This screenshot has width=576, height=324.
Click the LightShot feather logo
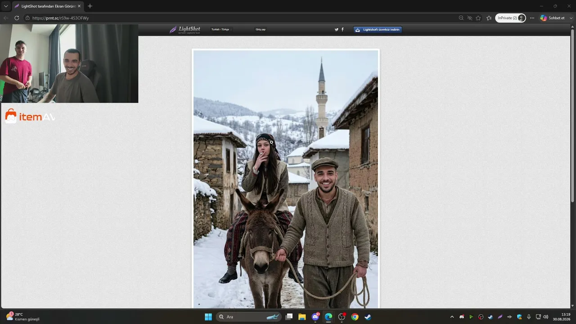pos(185,30)
